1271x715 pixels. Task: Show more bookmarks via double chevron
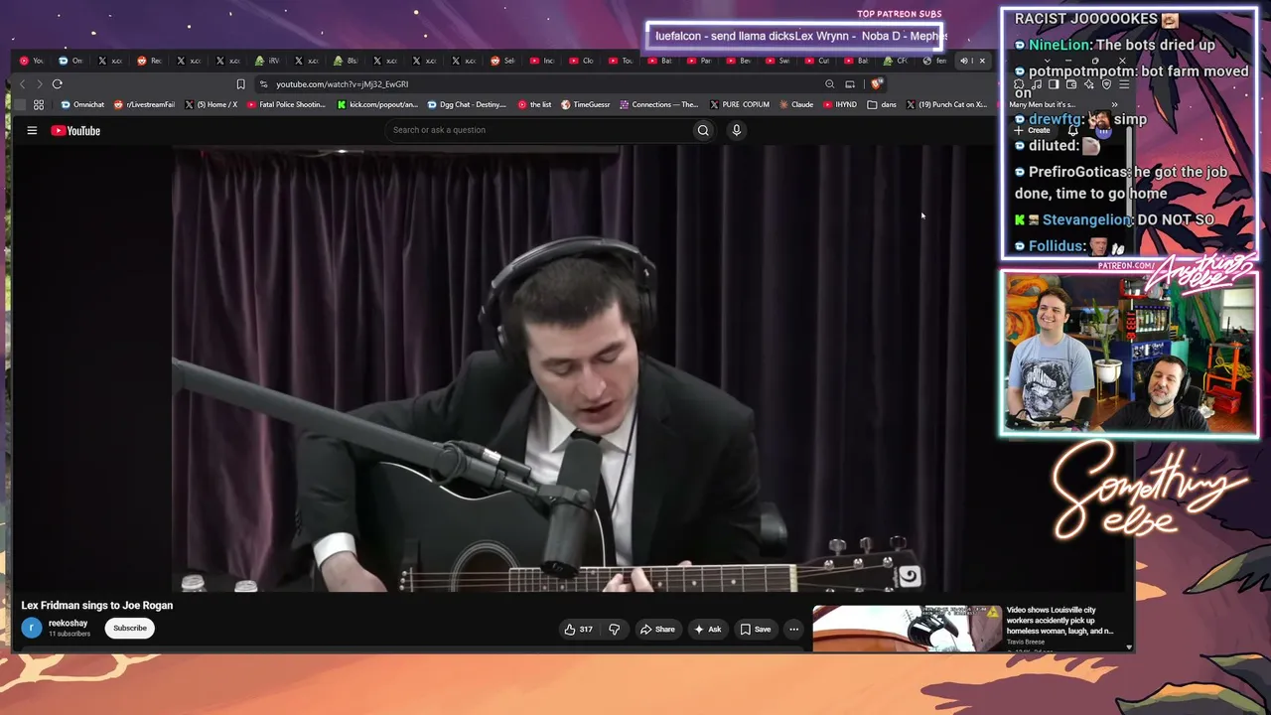1114,104
